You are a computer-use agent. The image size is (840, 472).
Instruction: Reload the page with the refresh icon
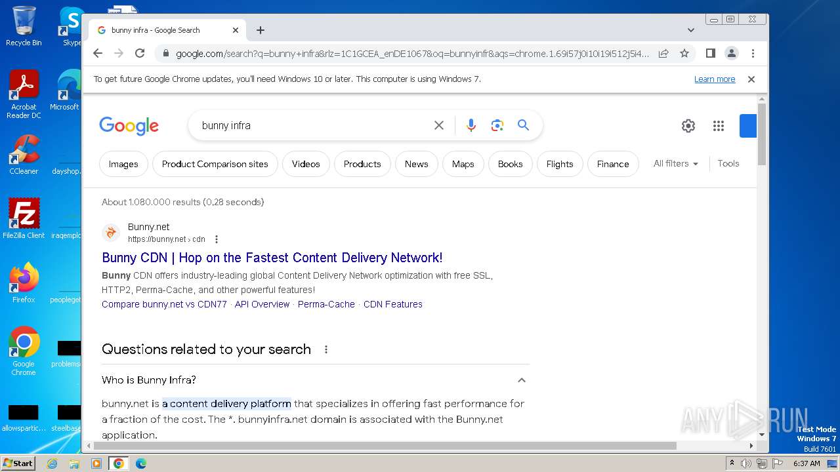pyautogui.click(x=140, y=53)
